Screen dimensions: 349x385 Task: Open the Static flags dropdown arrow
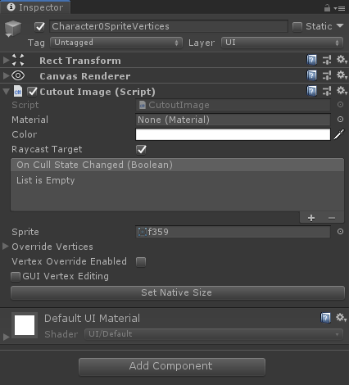(340, 26)
